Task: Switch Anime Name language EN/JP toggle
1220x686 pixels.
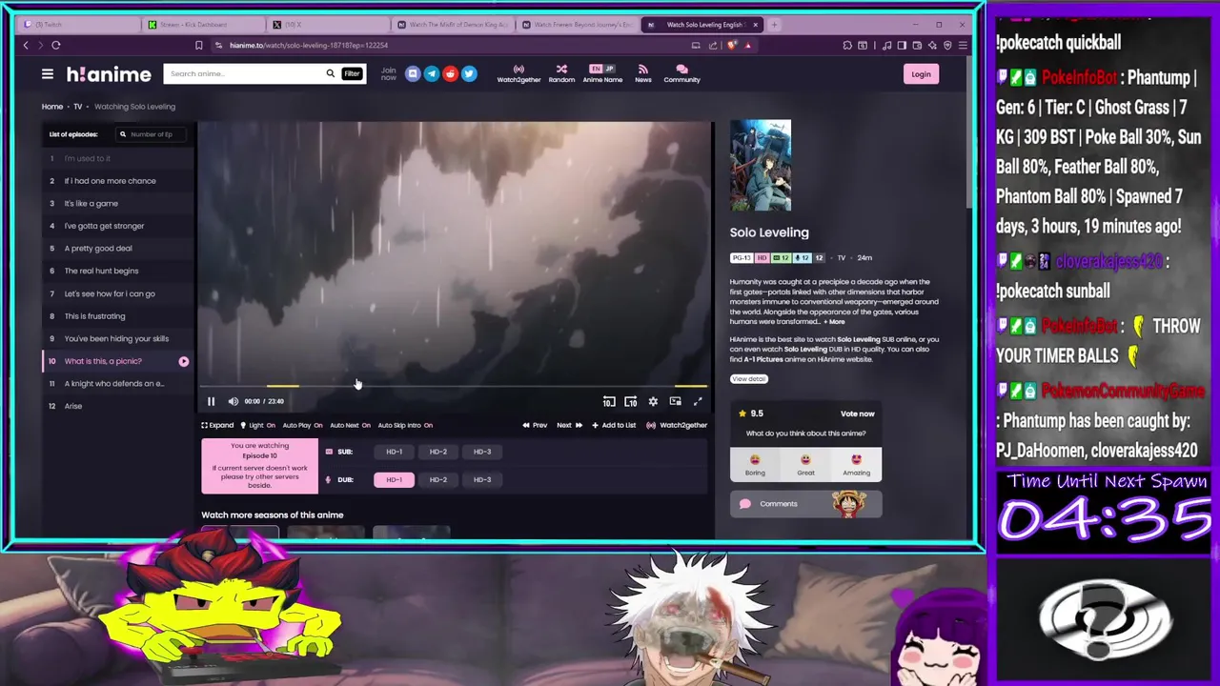Action: (602, 69)
